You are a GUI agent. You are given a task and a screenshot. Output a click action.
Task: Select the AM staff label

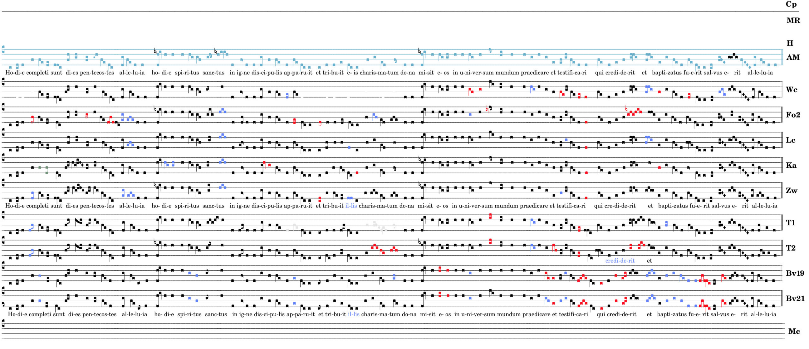click(x=793, y=57)
